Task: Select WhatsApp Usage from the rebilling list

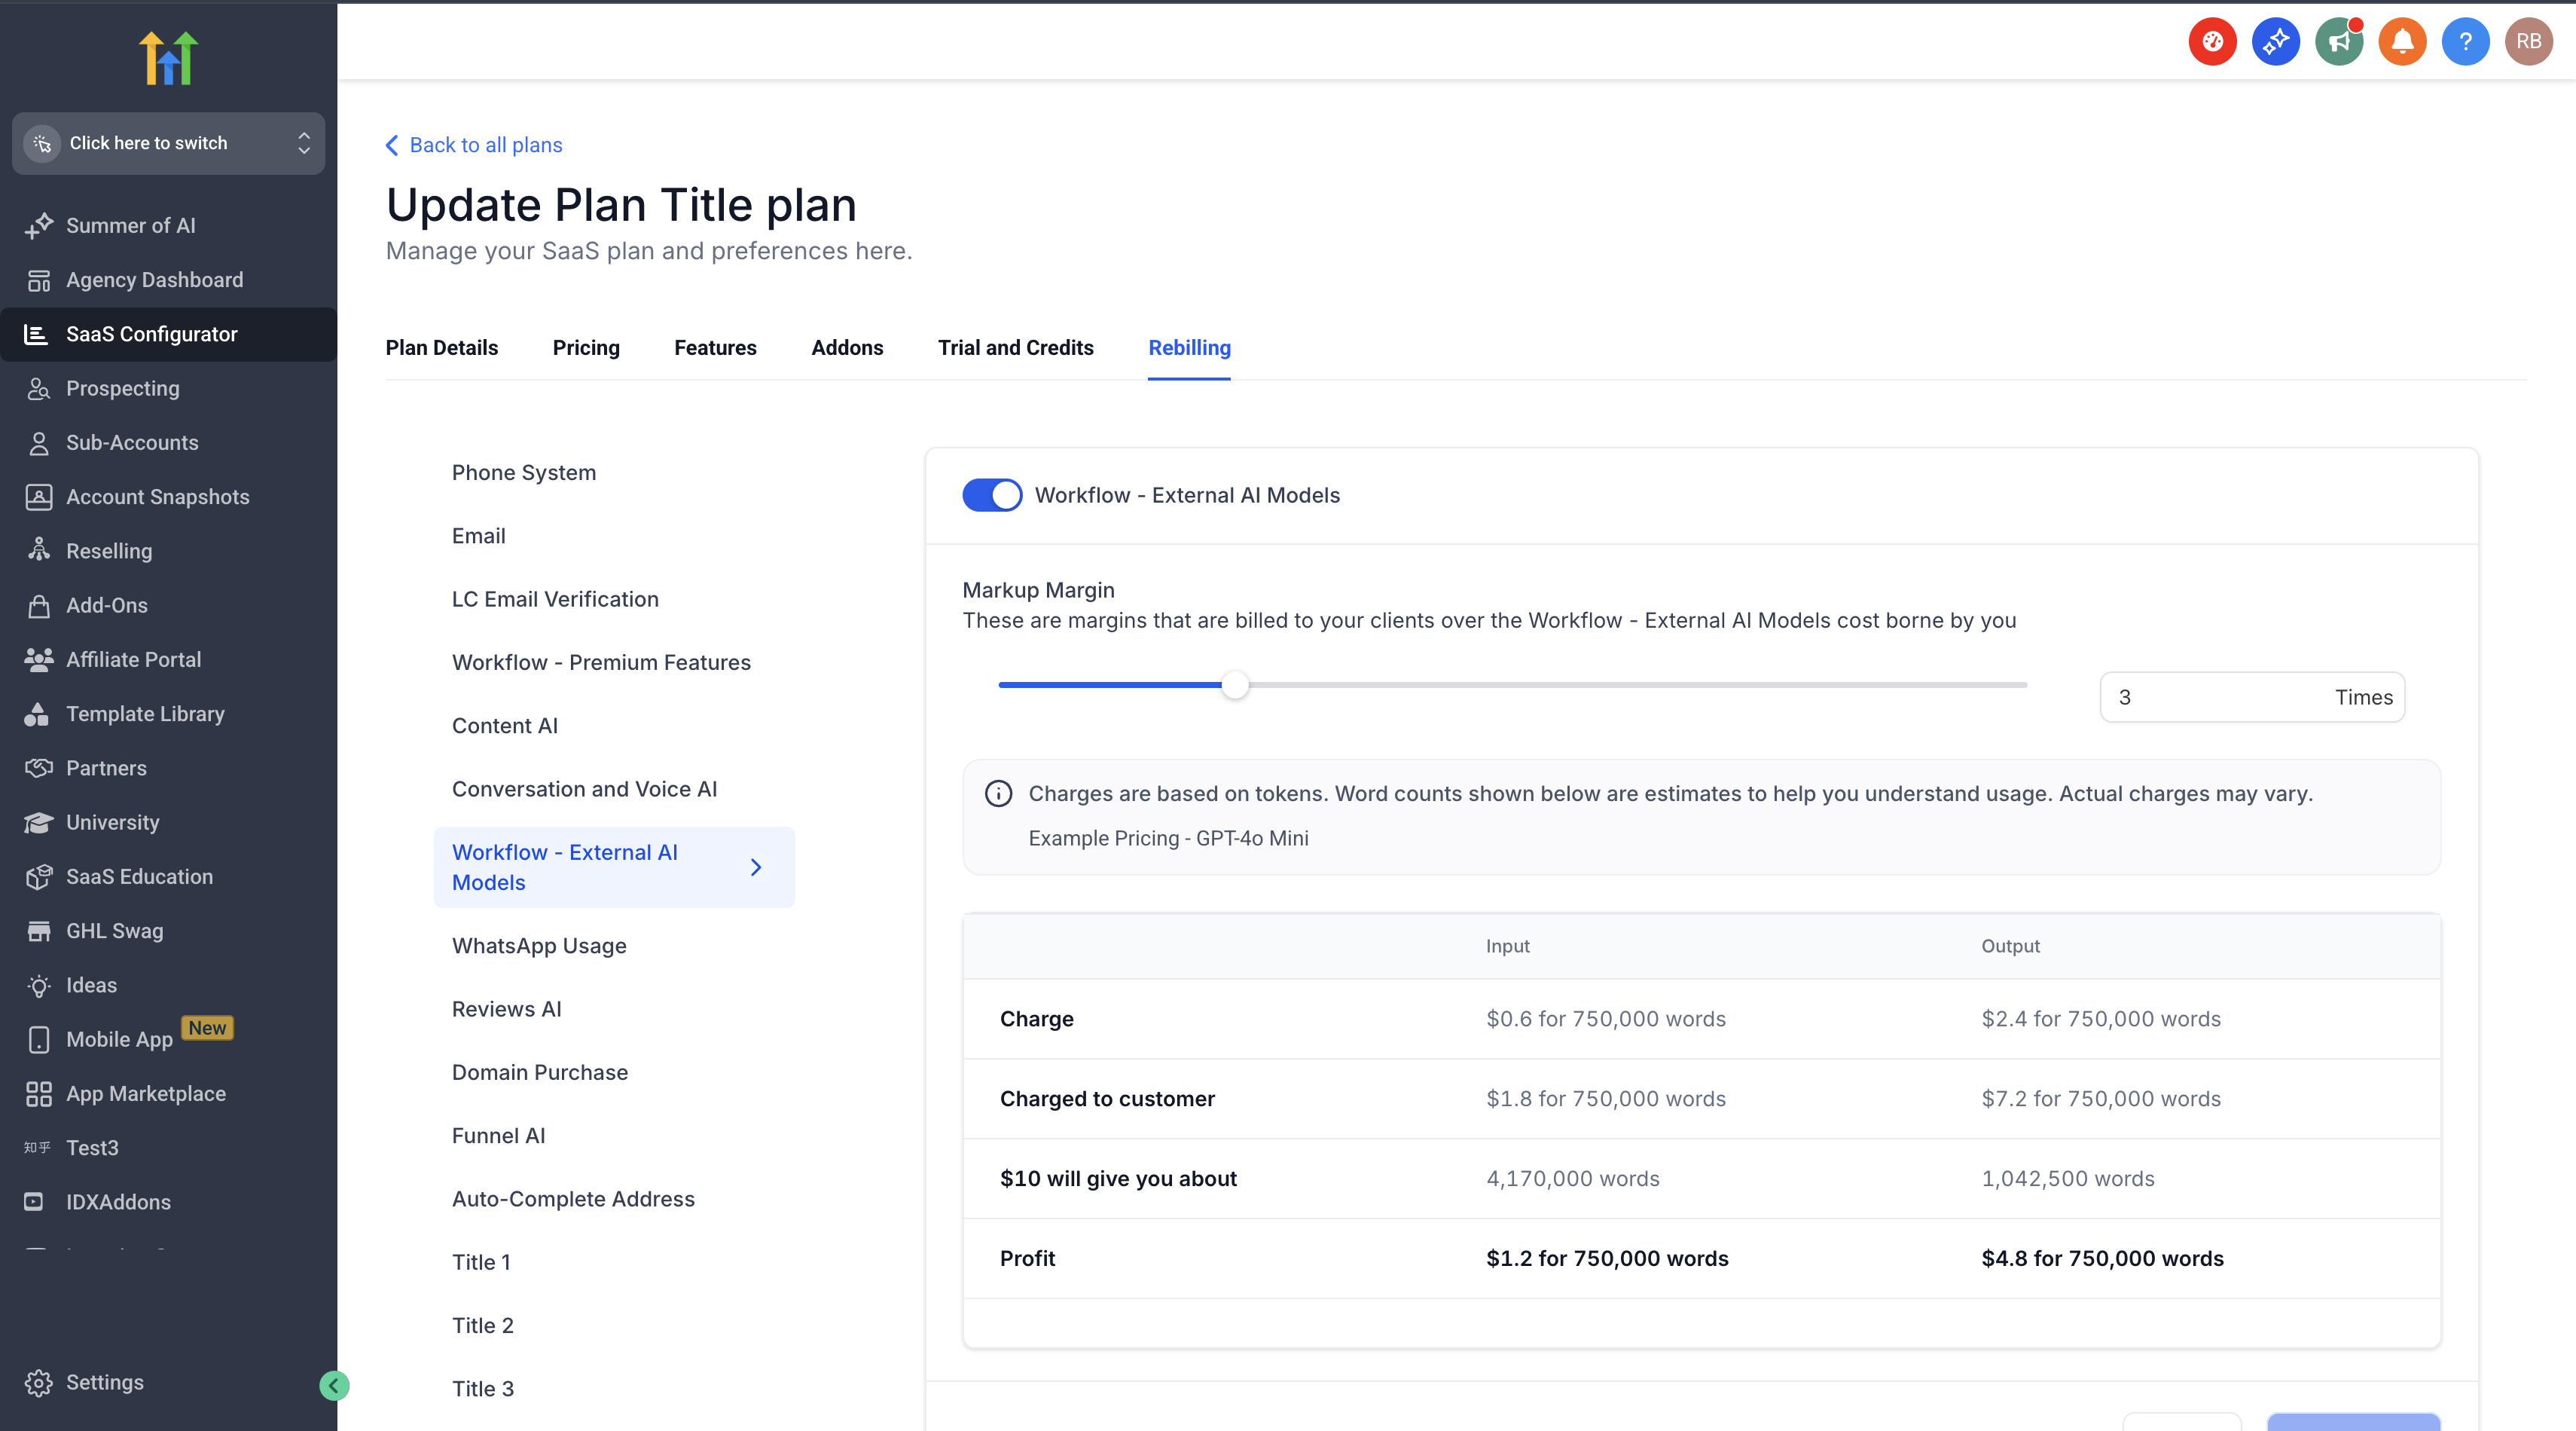Action: click(539, 946)
